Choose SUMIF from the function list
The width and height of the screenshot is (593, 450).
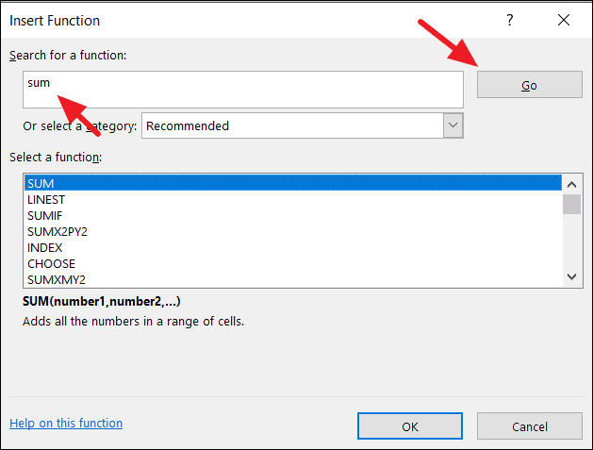(x=293, y=216)
